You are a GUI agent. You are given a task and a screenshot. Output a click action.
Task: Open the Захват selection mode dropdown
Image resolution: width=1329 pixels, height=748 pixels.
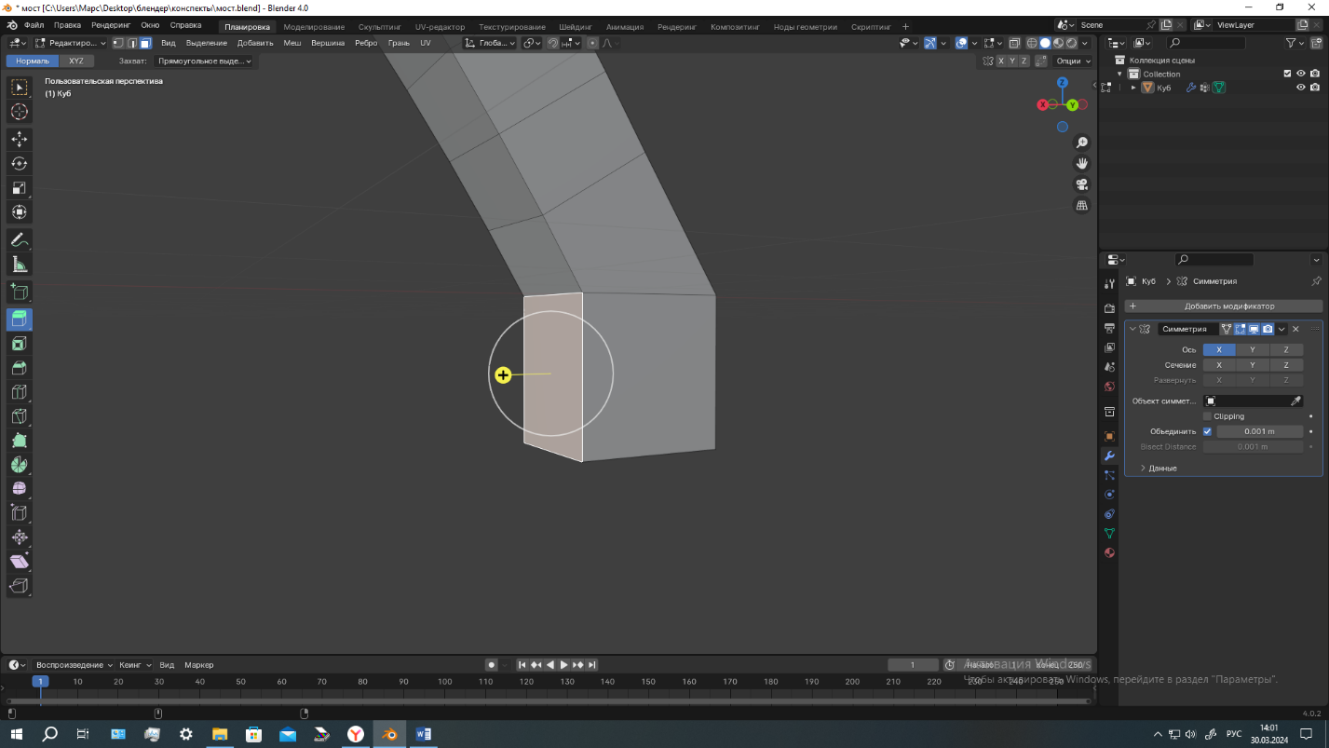(x=204, y=61)
